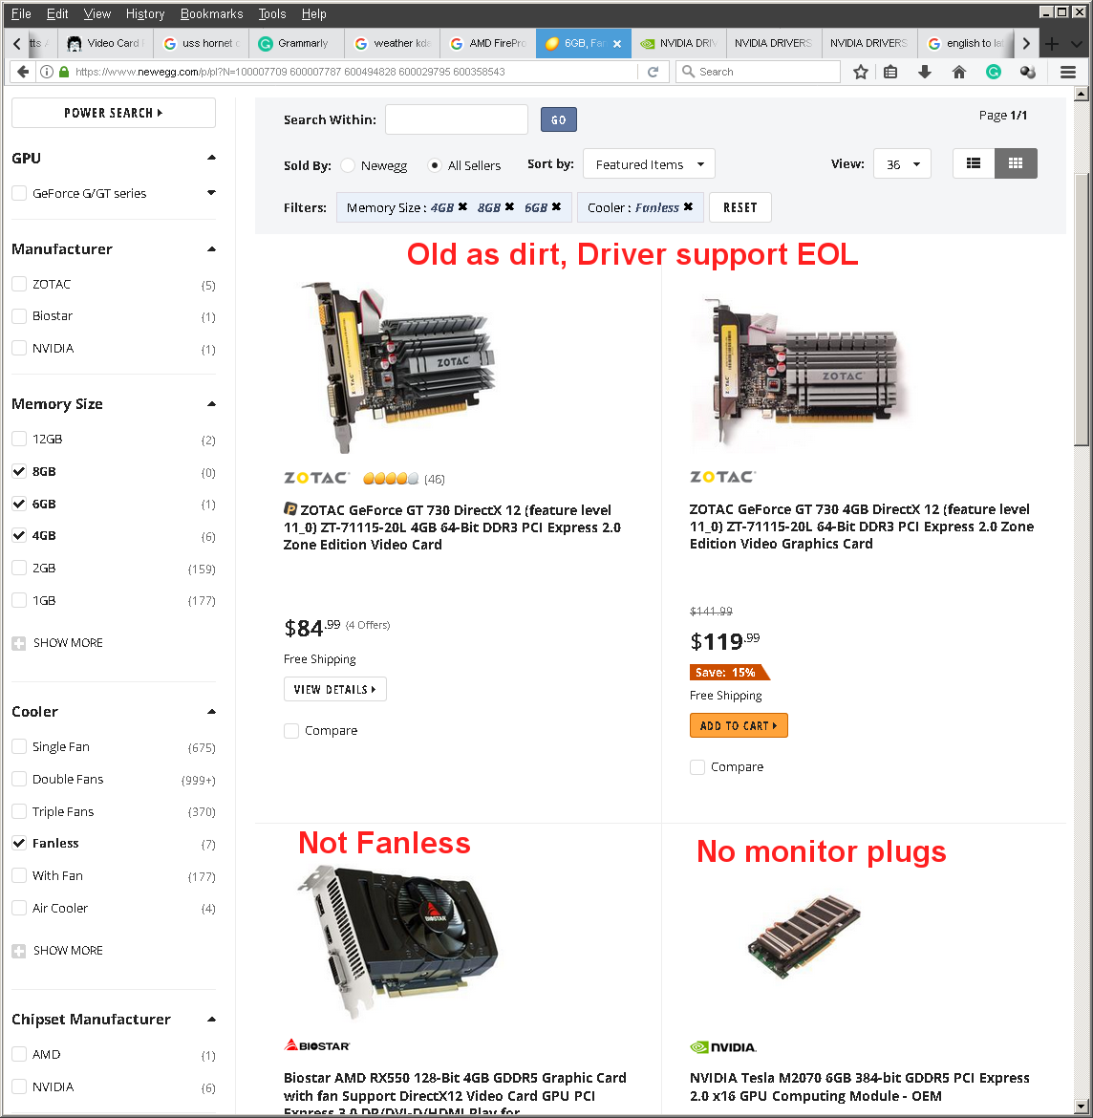Switch to grid view icon
Viewport: 1093px width, 1118px height.
(1016, 163)
